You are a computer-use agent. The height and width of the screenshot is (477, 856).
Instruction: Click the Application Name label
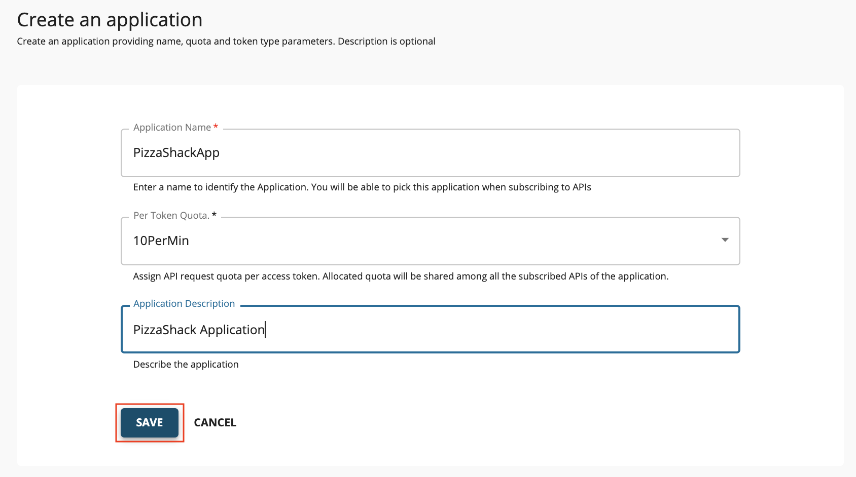pos(171,127)
